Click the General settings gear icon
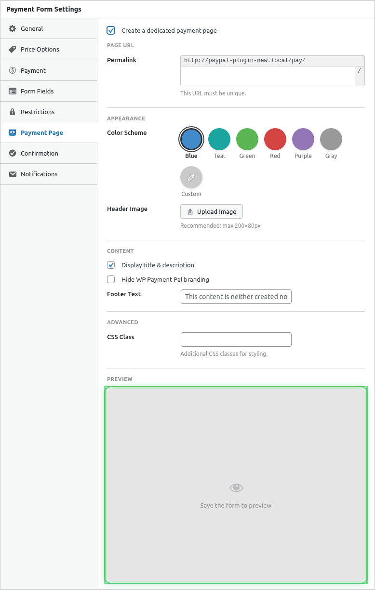This screenshot has height=590, width=375. pos(13,28)
